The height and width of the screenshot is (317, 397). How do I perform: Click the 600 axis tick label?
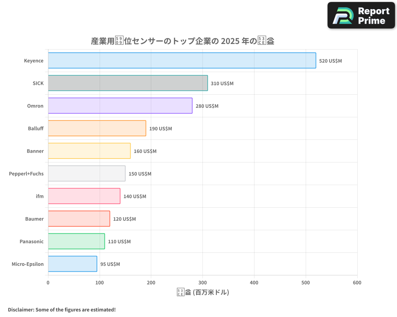tap(357, 283)
